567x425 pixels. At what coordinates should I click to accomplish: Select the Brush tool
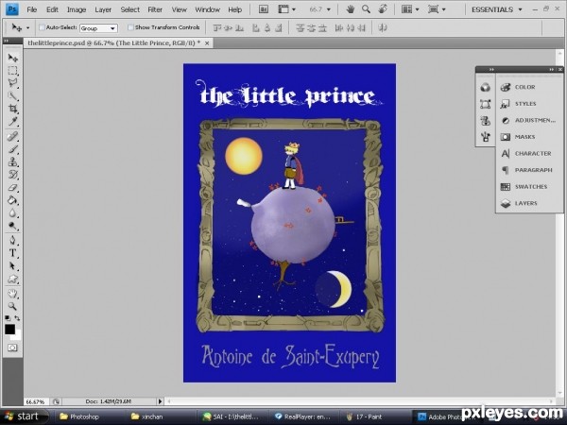pyautogui.click(x=12, y=149)
